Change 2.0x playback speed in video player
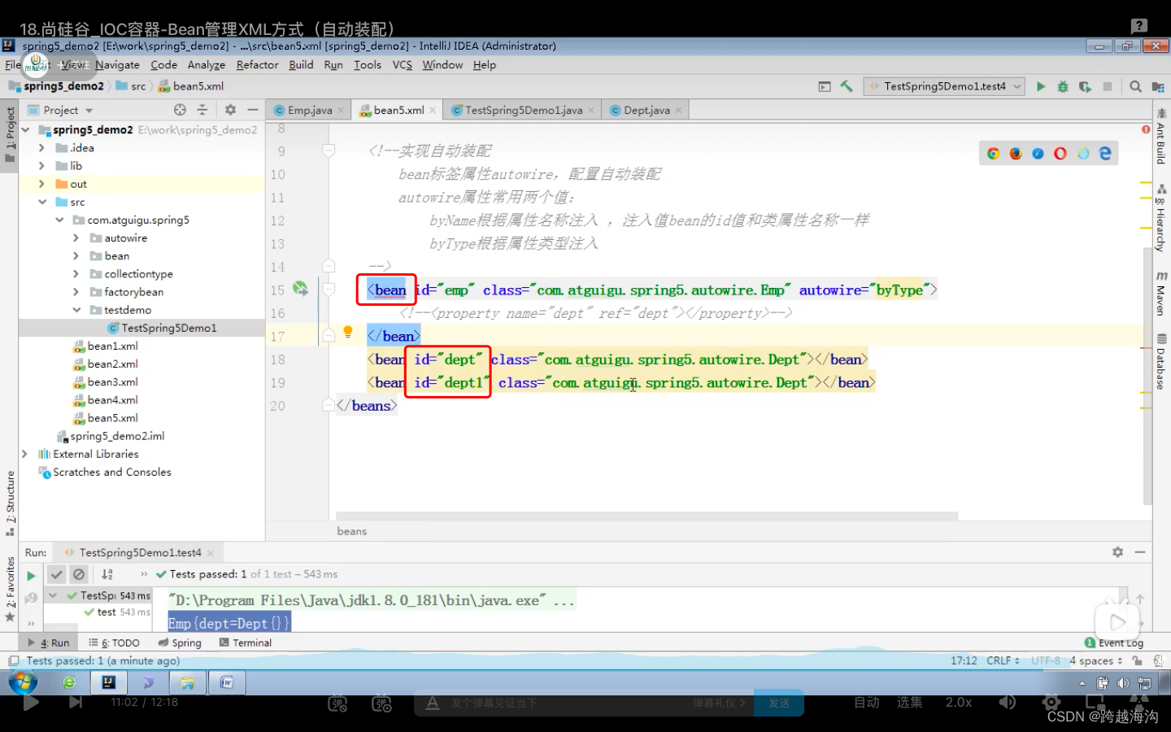The height and width of the screenshot is (732, 1171). (959, 702)
